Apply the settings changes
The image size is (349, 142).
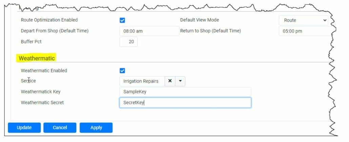click(x=96, y=127)
